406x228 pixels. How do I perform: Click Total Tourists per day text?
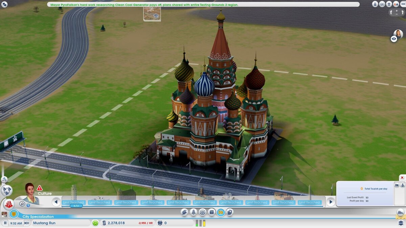tap(376, 189)
